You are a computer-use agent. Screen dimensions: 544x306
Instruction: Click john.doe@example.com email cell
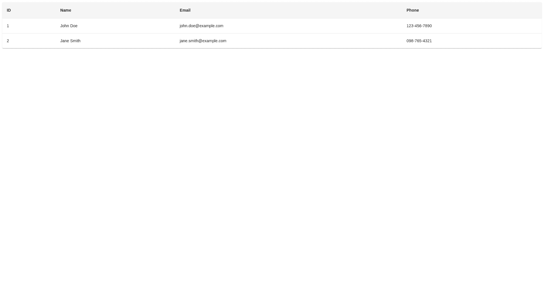(x=201, y=26)
